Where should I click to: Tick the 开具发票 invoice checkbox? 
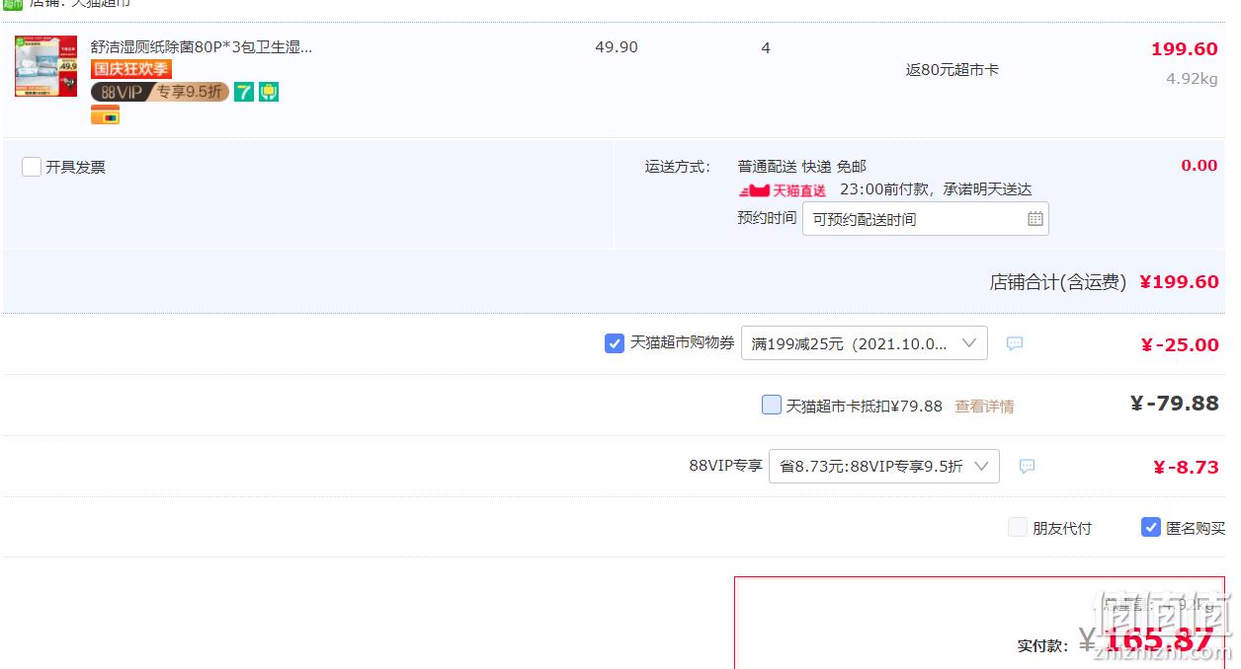click(32, 167)
